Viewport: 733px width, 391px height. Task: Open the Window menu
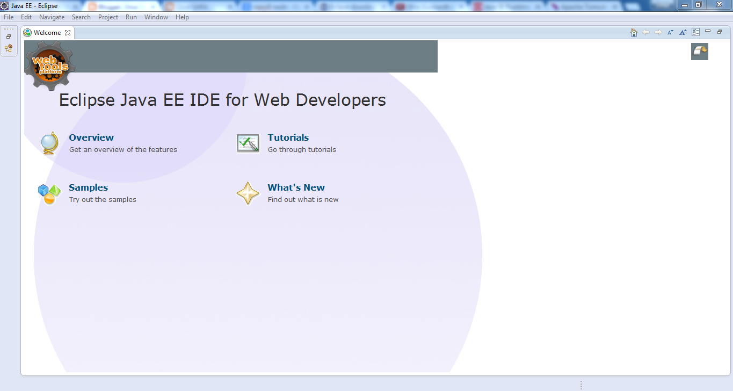156,17
